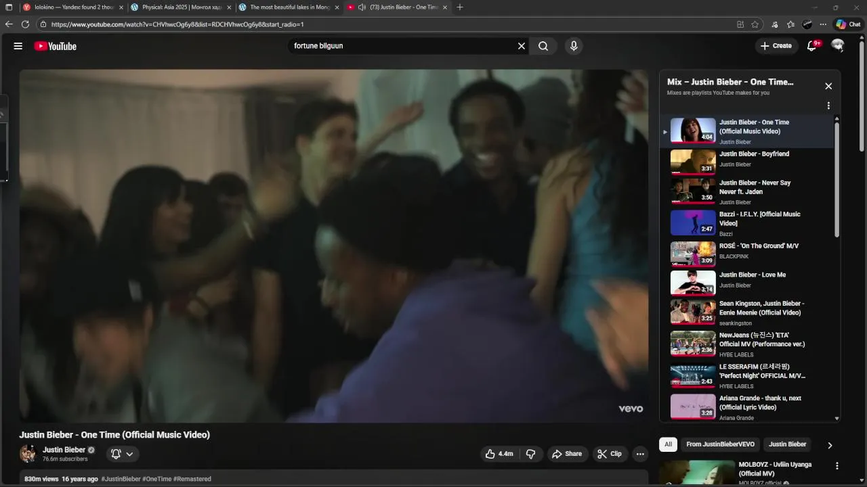Open the Copilot Chat button
Screen dimensions: 867x487
[848, 24]
